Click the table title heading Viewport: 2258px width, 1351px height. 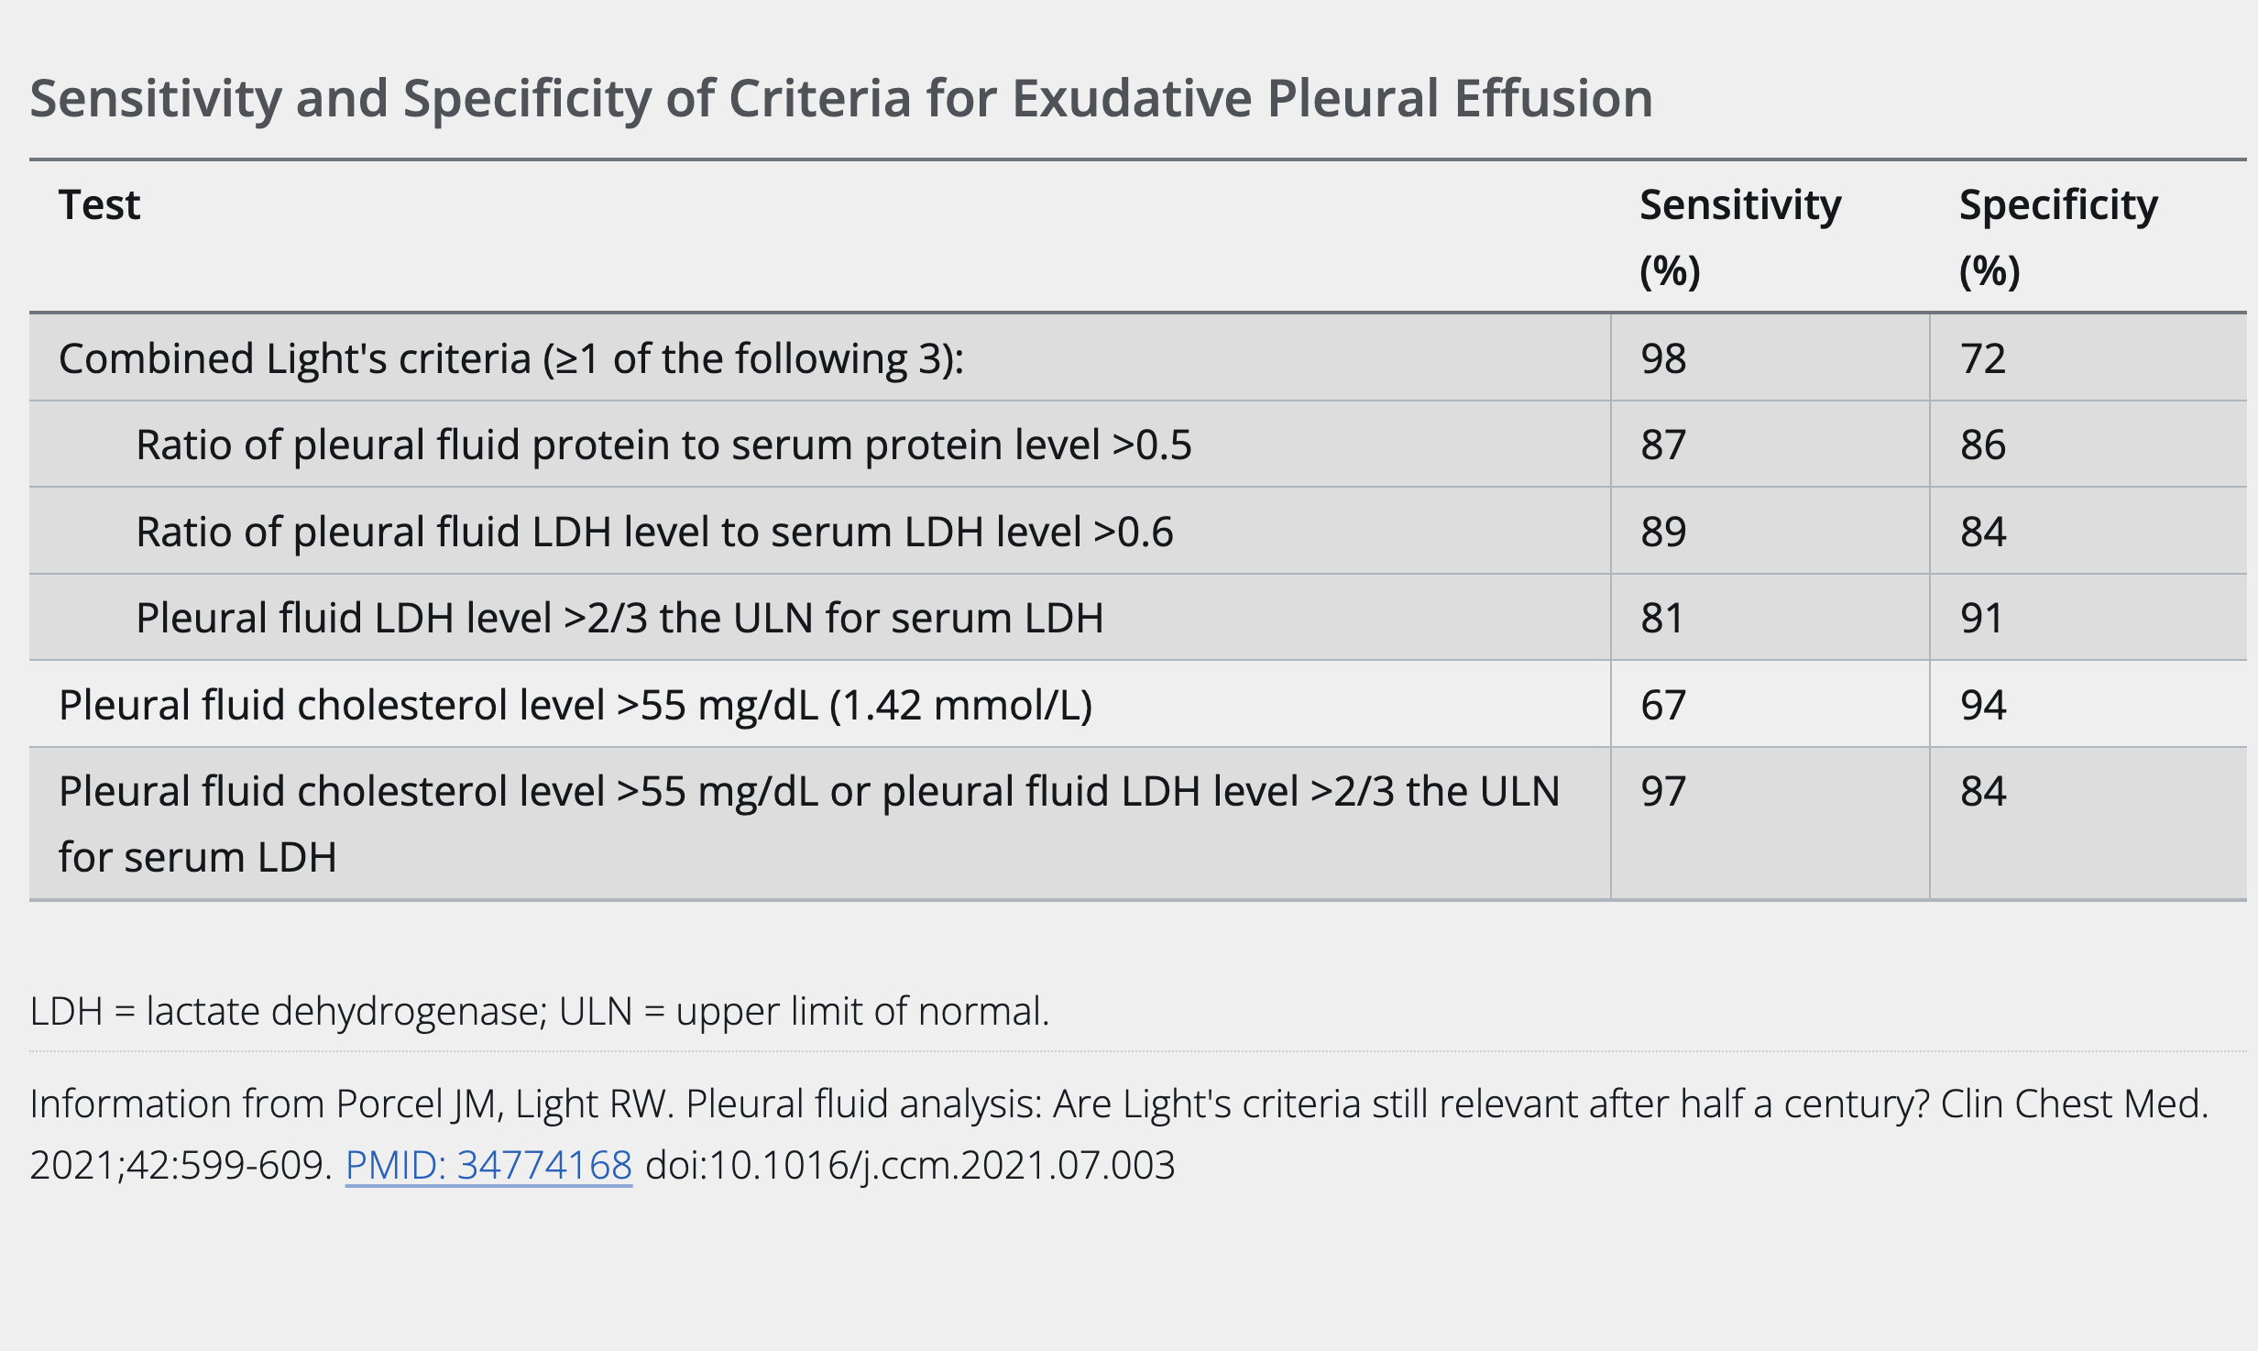841,98
